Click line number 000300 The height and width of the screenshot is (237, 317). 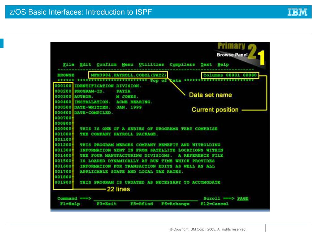(x=63, y=97)
